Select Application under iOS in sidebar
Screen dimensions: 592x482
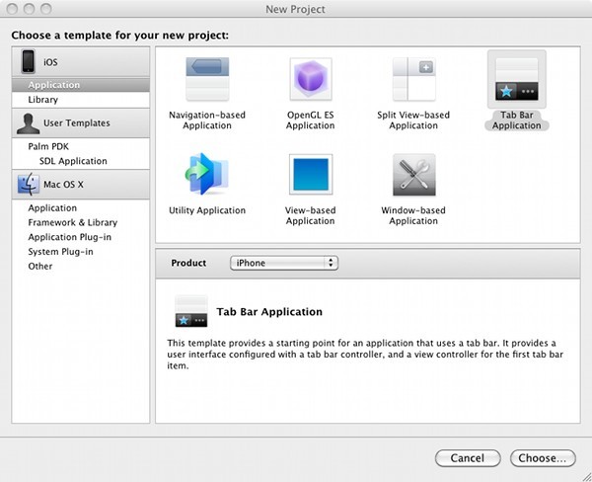click(81, 85)
